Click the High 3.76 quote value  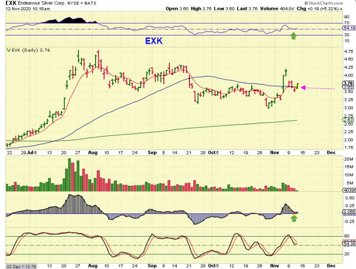coord(201,9)
